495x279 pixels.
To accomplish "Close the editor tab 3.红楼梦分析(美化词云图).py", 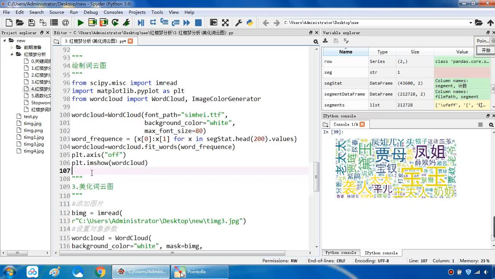I will click(x=130, y=41).
